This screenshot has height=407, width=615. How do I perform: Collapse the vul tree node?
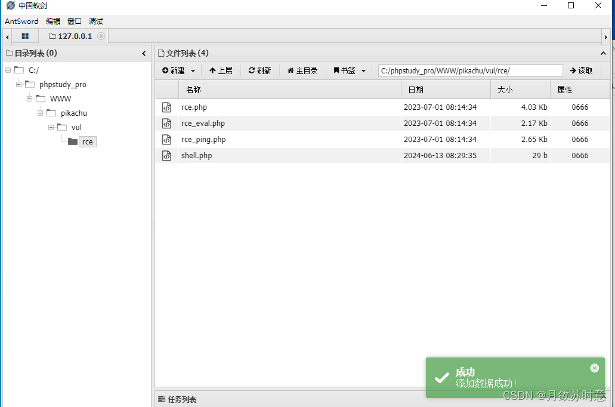(x=51, y=127)
